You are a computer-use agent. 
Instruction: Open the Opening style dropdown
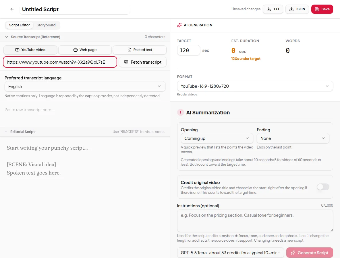(x=217, y=138)
